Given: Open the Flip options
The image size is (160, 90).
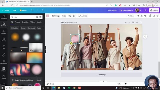Looking at the screenshot, I should point(70,16).
